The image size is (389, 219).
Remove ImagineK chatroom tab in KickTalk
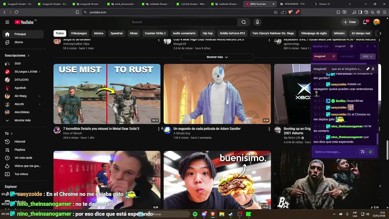pos(333,56)
